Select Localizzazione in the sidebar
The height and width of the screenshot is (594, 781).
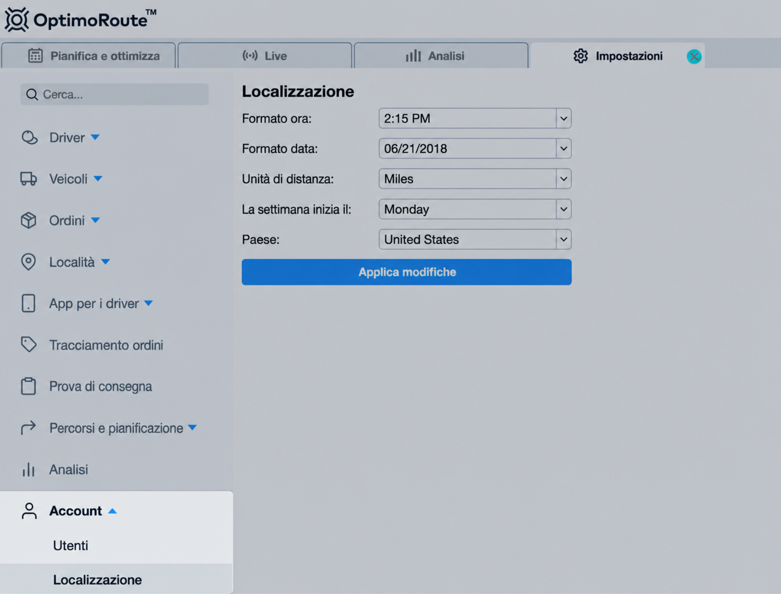(98, 580)
